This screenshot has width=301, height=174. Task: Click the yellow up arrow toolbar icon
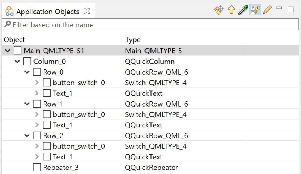(231, 10)
